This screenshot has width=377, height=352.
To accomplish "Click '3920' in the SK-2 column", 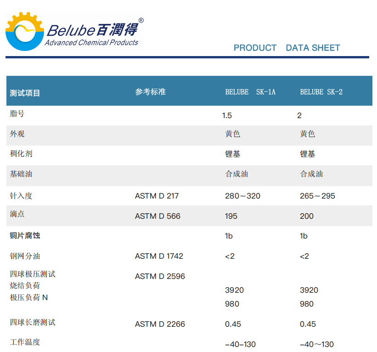I will coord(309,290).
